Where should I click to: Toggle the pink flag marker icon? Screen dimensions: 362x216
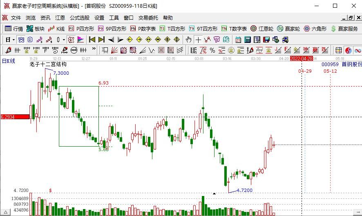coord(80,40)
